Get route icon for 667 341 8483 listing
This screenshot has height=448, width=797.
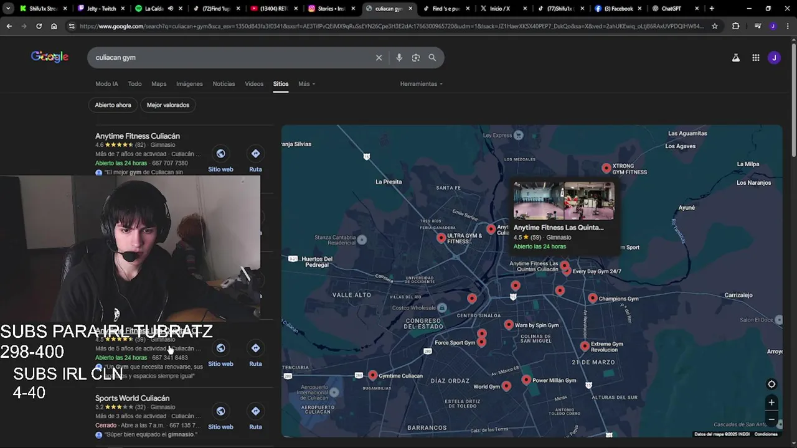coord(255,348)
